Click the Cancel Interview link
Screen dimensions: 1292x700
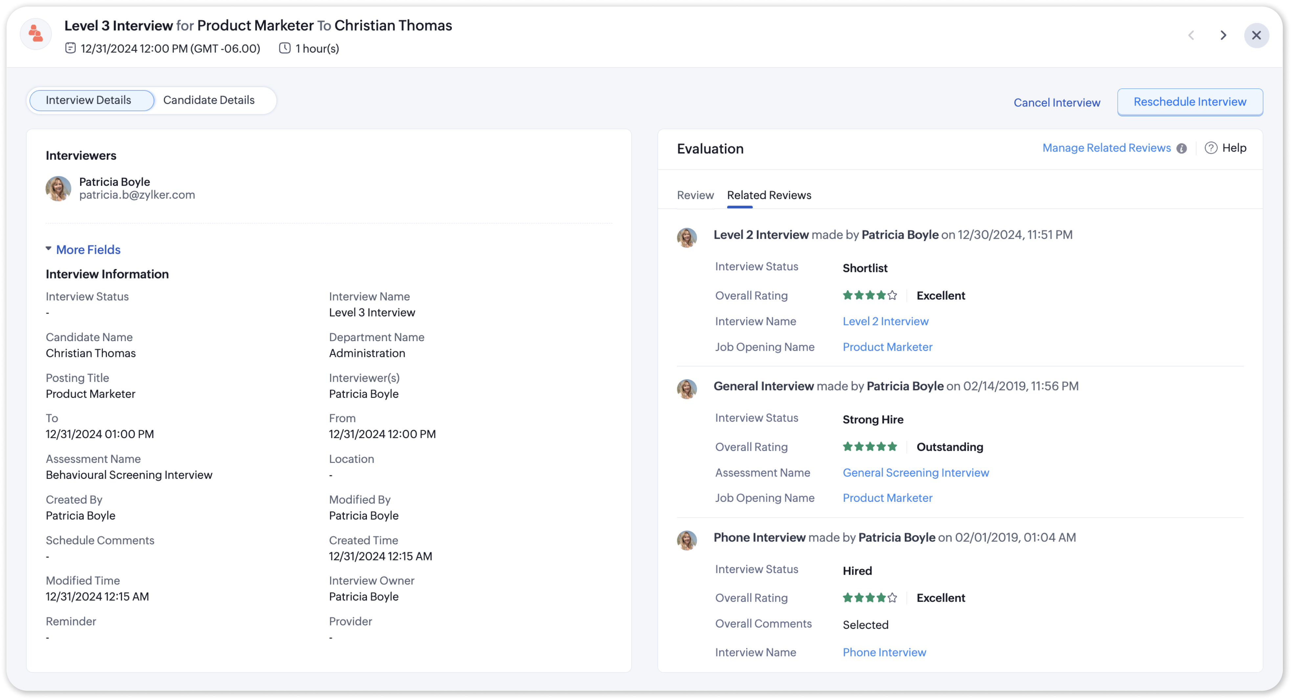point(1057,103)
